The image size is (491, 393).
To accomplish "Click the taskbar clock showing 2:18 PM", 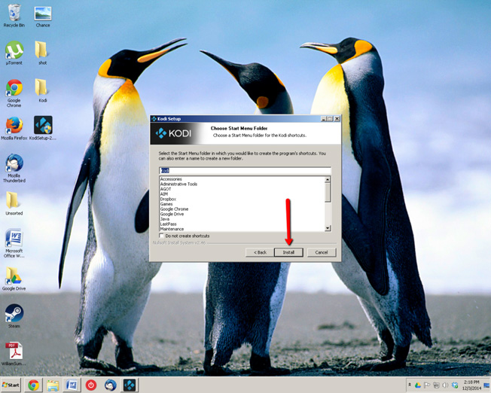I will [x=471, y=385].
